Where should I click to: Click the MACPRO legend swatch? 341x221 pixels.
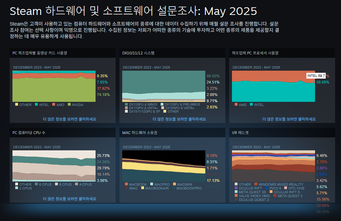pyautogui.click(x=152, y=184)
